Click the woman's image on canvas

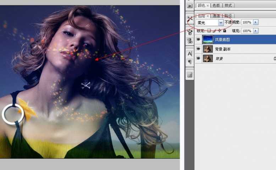coord(90,82)
